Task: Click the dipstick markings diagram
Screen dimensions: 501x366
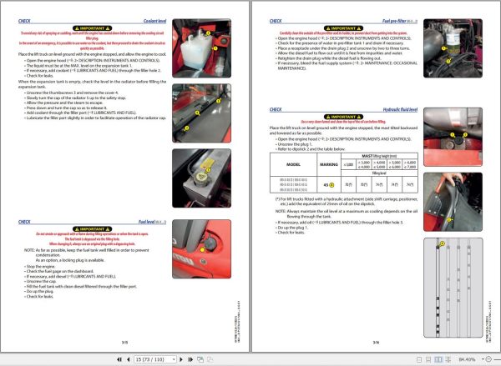Action: pyautogui.click(x=453, y=288)
